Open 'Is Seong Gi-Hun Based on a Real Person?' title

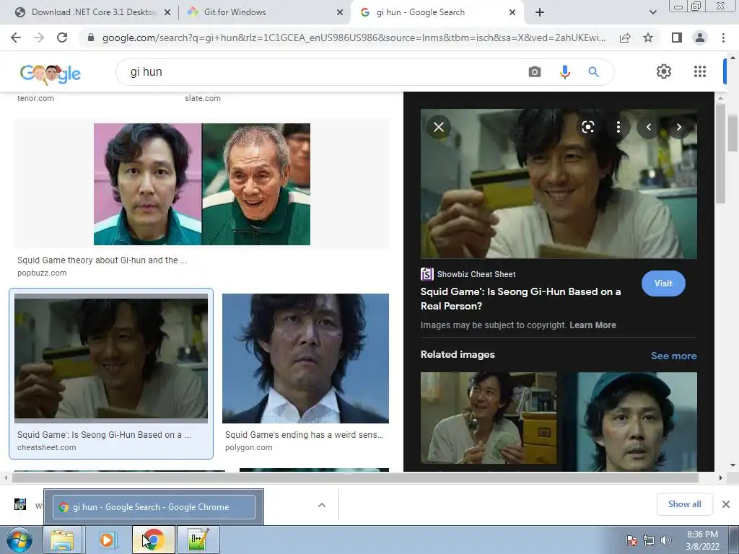(520, 299)
